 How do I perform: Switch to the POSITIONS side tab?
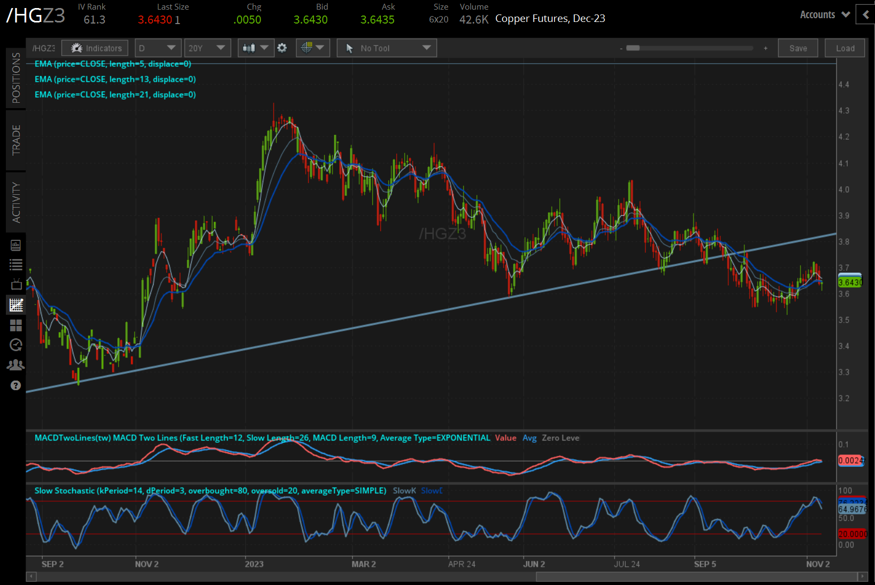16,78
